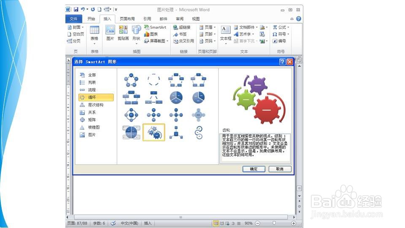Click the Redo icon in quick access toolbar

click(92, 10)
